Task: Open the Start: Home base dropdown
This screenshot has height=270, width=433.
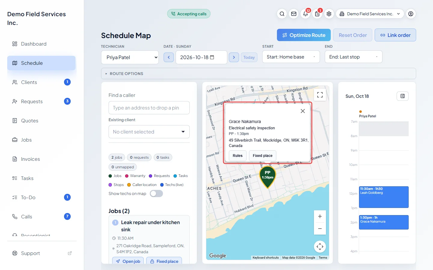Action: click(x=291, y=57)
